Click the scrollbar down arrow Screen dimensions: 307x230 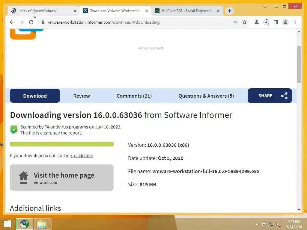(x=299, y=210)
